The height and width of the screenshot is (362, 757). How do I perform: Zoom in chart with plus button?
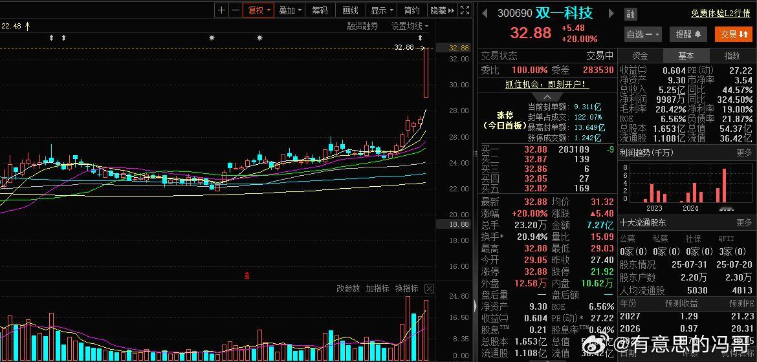pyautogui.click(x=221, y=10)
